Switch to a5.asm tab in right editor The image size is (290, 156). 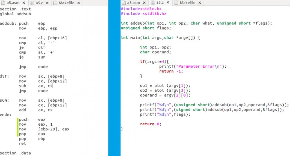133,3
